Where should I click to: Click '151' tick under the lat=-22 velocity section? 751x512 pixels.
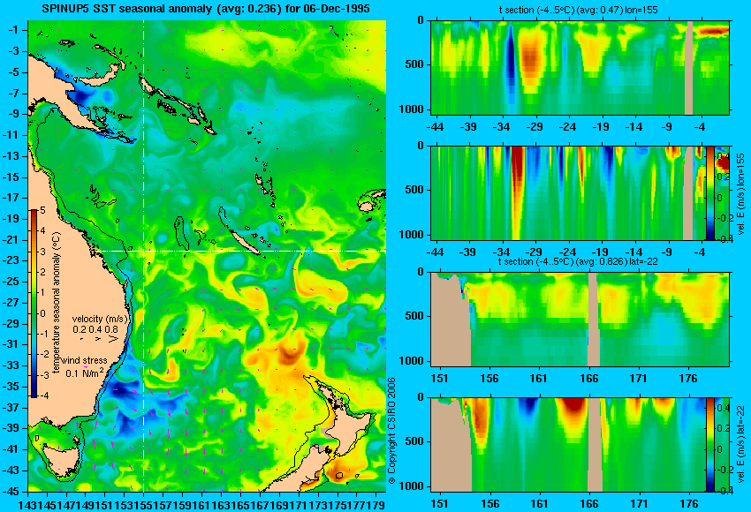coord(440,504)
